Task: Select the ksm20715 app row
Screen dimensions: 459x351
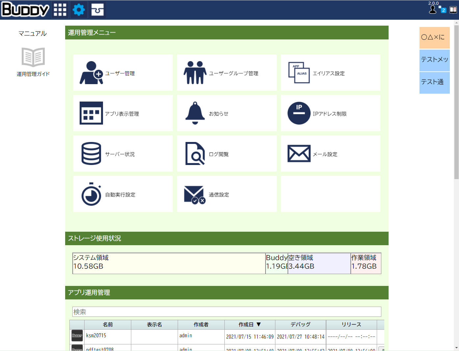Action: pyautogui.click(x=96, y=336)
